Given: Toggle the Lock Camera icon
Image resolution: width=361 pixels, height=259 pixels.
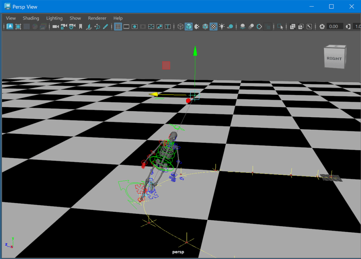Looking at the screenshot, I should point(64,26).
